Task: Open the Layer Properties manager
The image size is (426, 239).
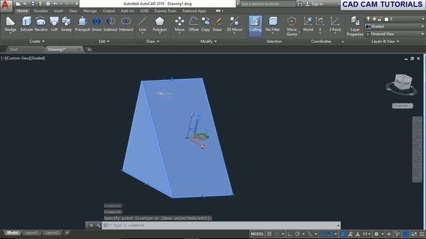Action: coord(355,26)
